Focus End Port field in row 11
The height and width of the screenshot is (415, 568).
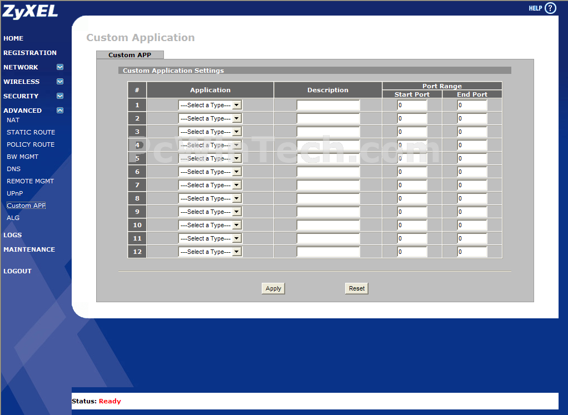[472, 238]
